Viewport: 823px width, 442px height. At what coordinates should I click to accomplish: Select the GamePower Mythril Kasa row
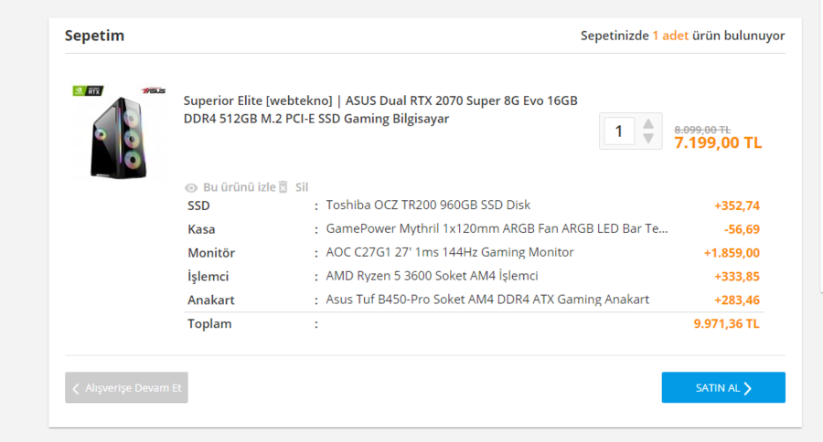click(x=497, y=228)
